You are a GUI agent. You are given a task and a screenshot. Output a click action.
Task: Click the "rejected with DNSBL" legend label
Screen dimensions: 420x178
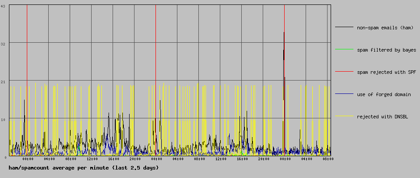click(x=382, y=117)
